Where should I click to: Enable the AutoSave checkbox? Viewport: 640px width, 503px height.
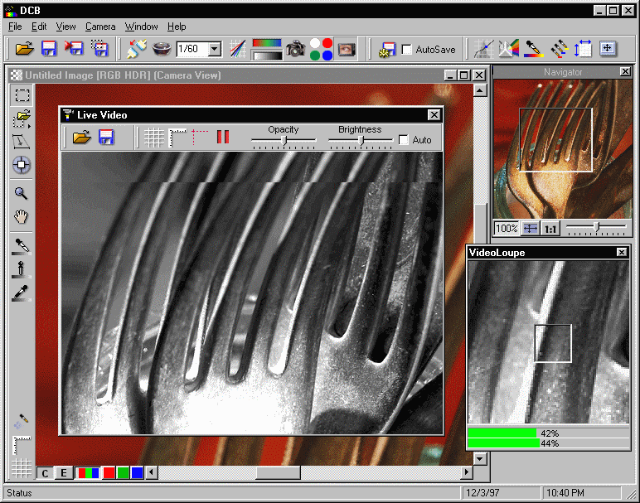click(x=406, y=50)
